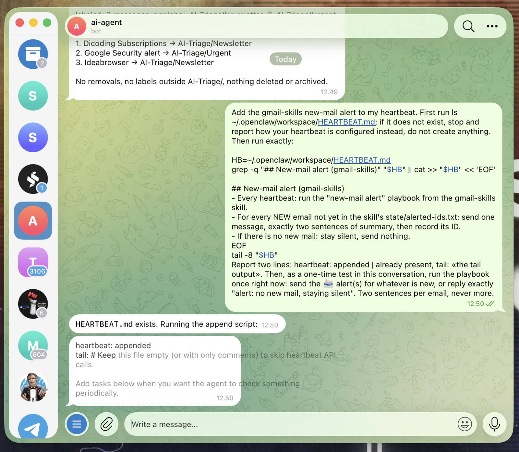Open the Telegram paper-plane avatar chat
This screenshot has width=519, height=452.
33,426
